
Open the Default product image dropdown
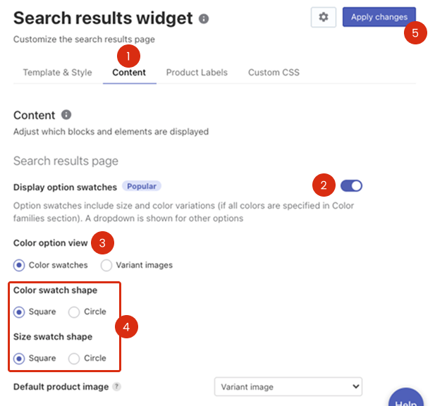point(288,387)
